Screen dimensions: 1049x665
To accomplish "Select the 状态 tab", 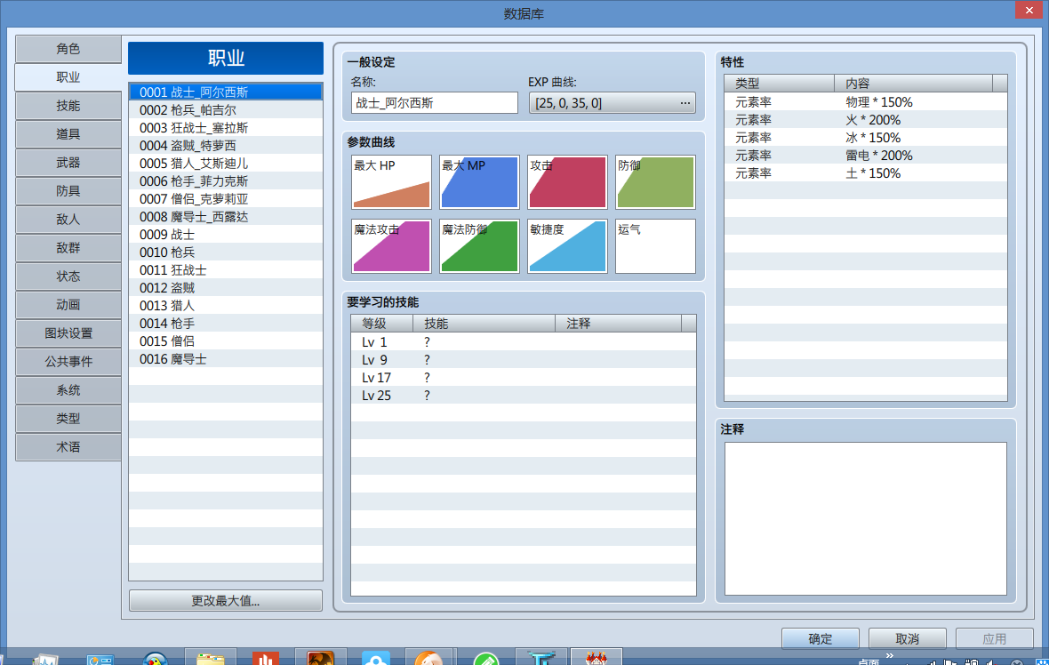I will pos(68,276).
